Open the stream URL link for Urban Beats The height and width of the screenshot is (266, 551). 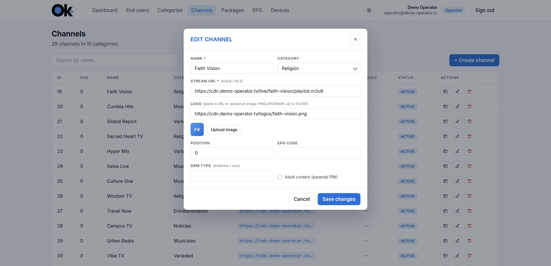[x=276, y=241]
